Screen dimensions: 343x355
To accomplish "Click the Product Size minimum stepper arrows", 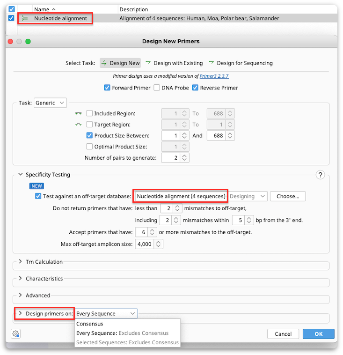I will (x=184, y=136).
